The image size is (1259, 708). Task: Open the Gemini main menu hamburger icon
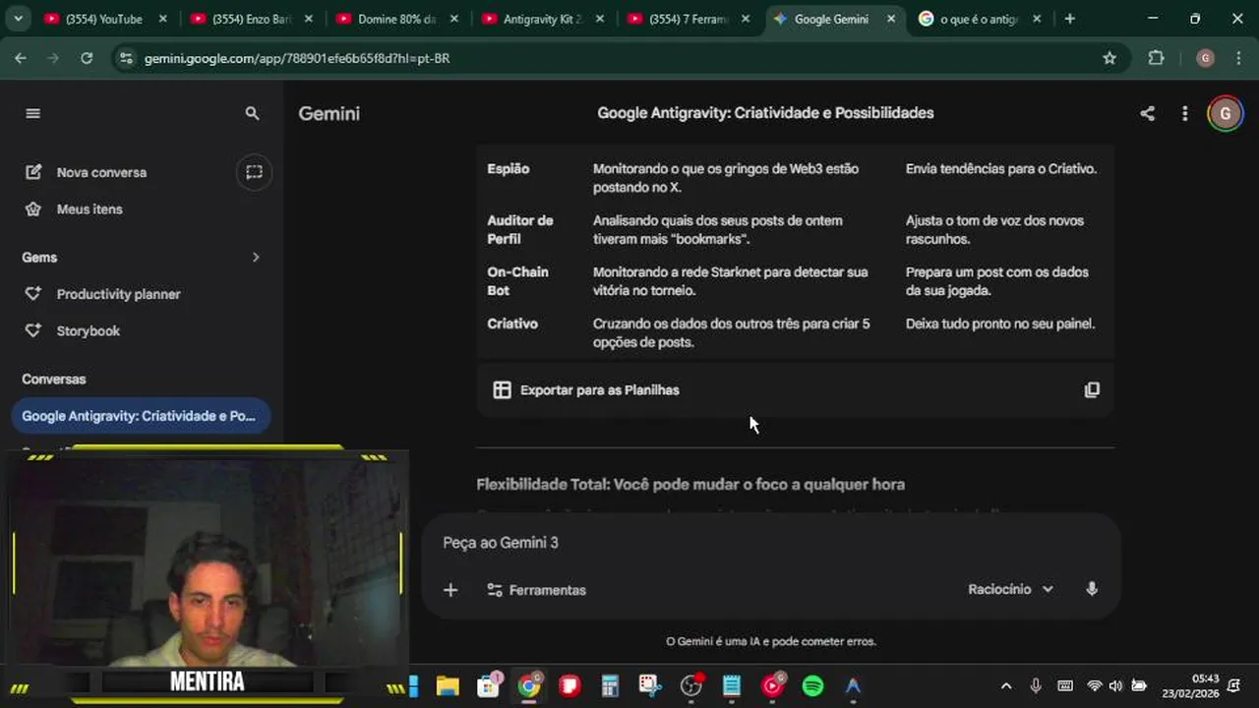tap(32, 113)
